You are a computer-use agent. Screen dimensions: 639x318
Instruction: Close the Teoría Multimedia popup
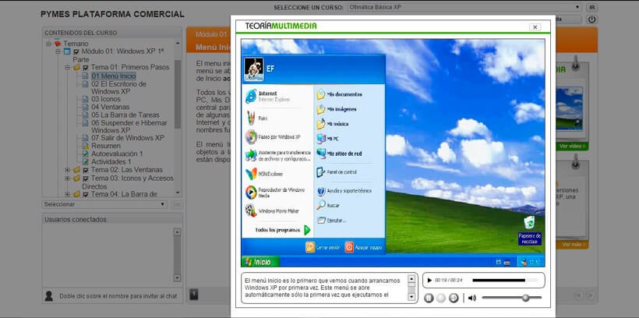535,26
